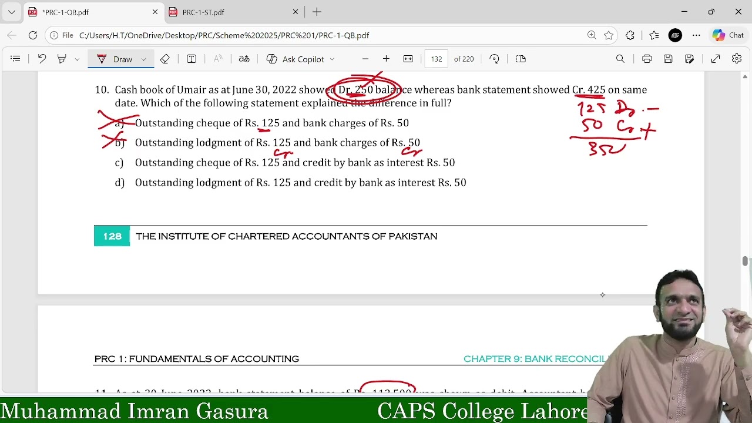Image resolution: width=752 pixels, height=423 pixels.
Task: Open the Favorites hub
Action: coord(654,35)
